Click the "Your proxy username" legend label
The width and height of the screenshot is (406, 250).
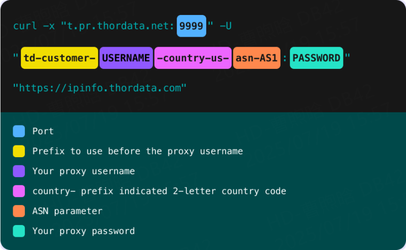click(x=83, y=171)
